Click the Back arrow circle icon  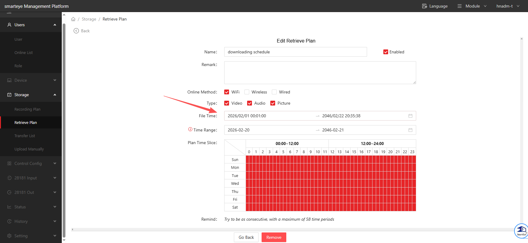click(76, 31)
